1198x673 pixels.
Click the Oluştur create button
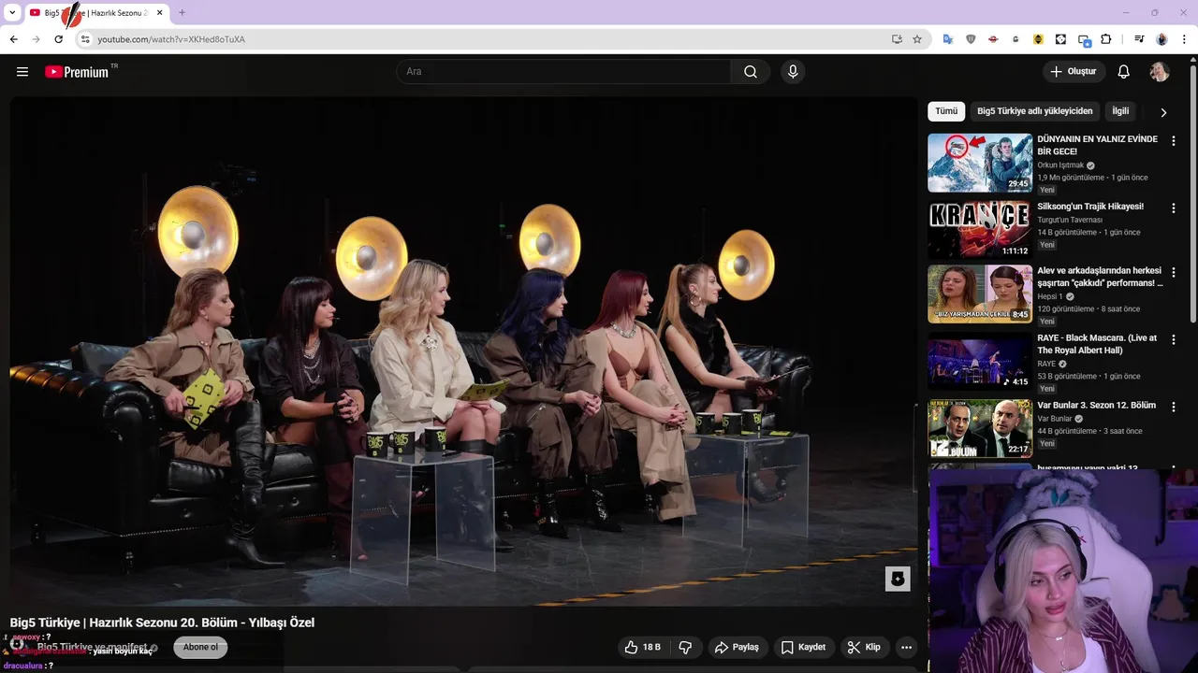(1074, 72)
